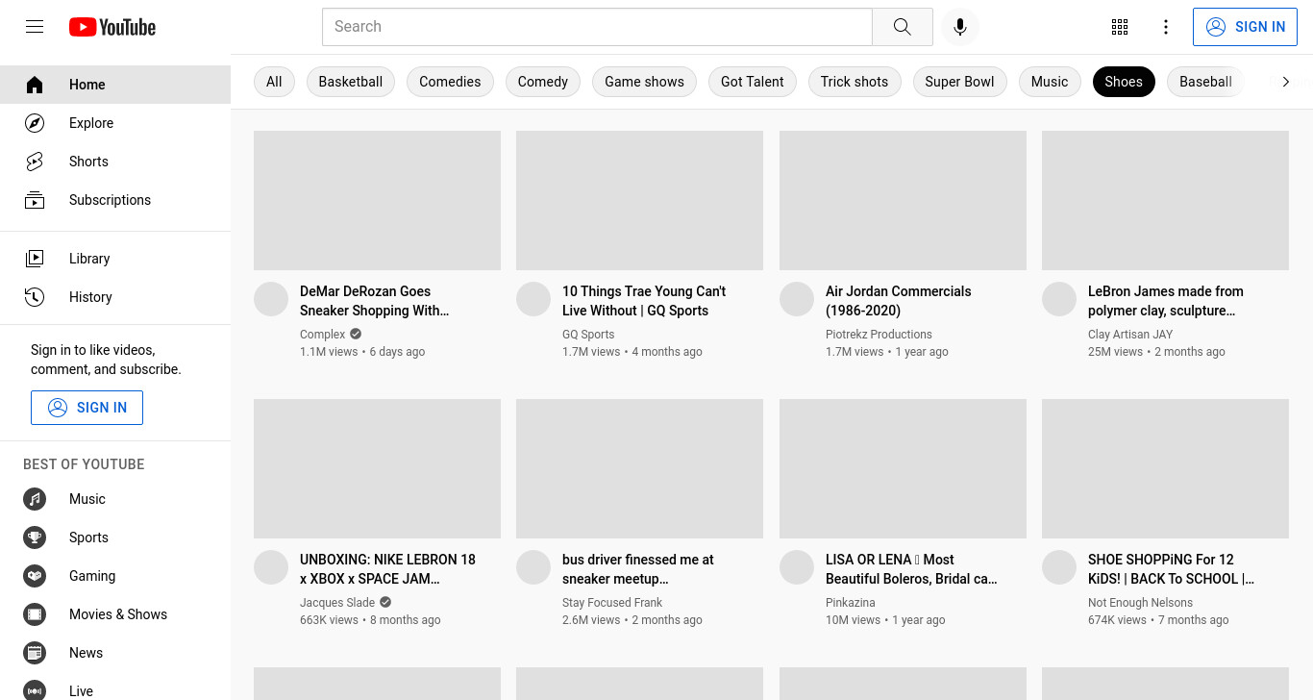Open the Air Jordan Commercials video title
Image resolution: width=1313 pixels, height=700 pixels.
898,301
